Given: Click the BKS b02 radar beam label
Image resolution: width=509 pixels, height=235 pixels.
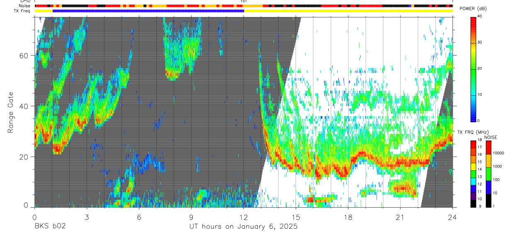Looking at the screenshot, I should point(50,226).
